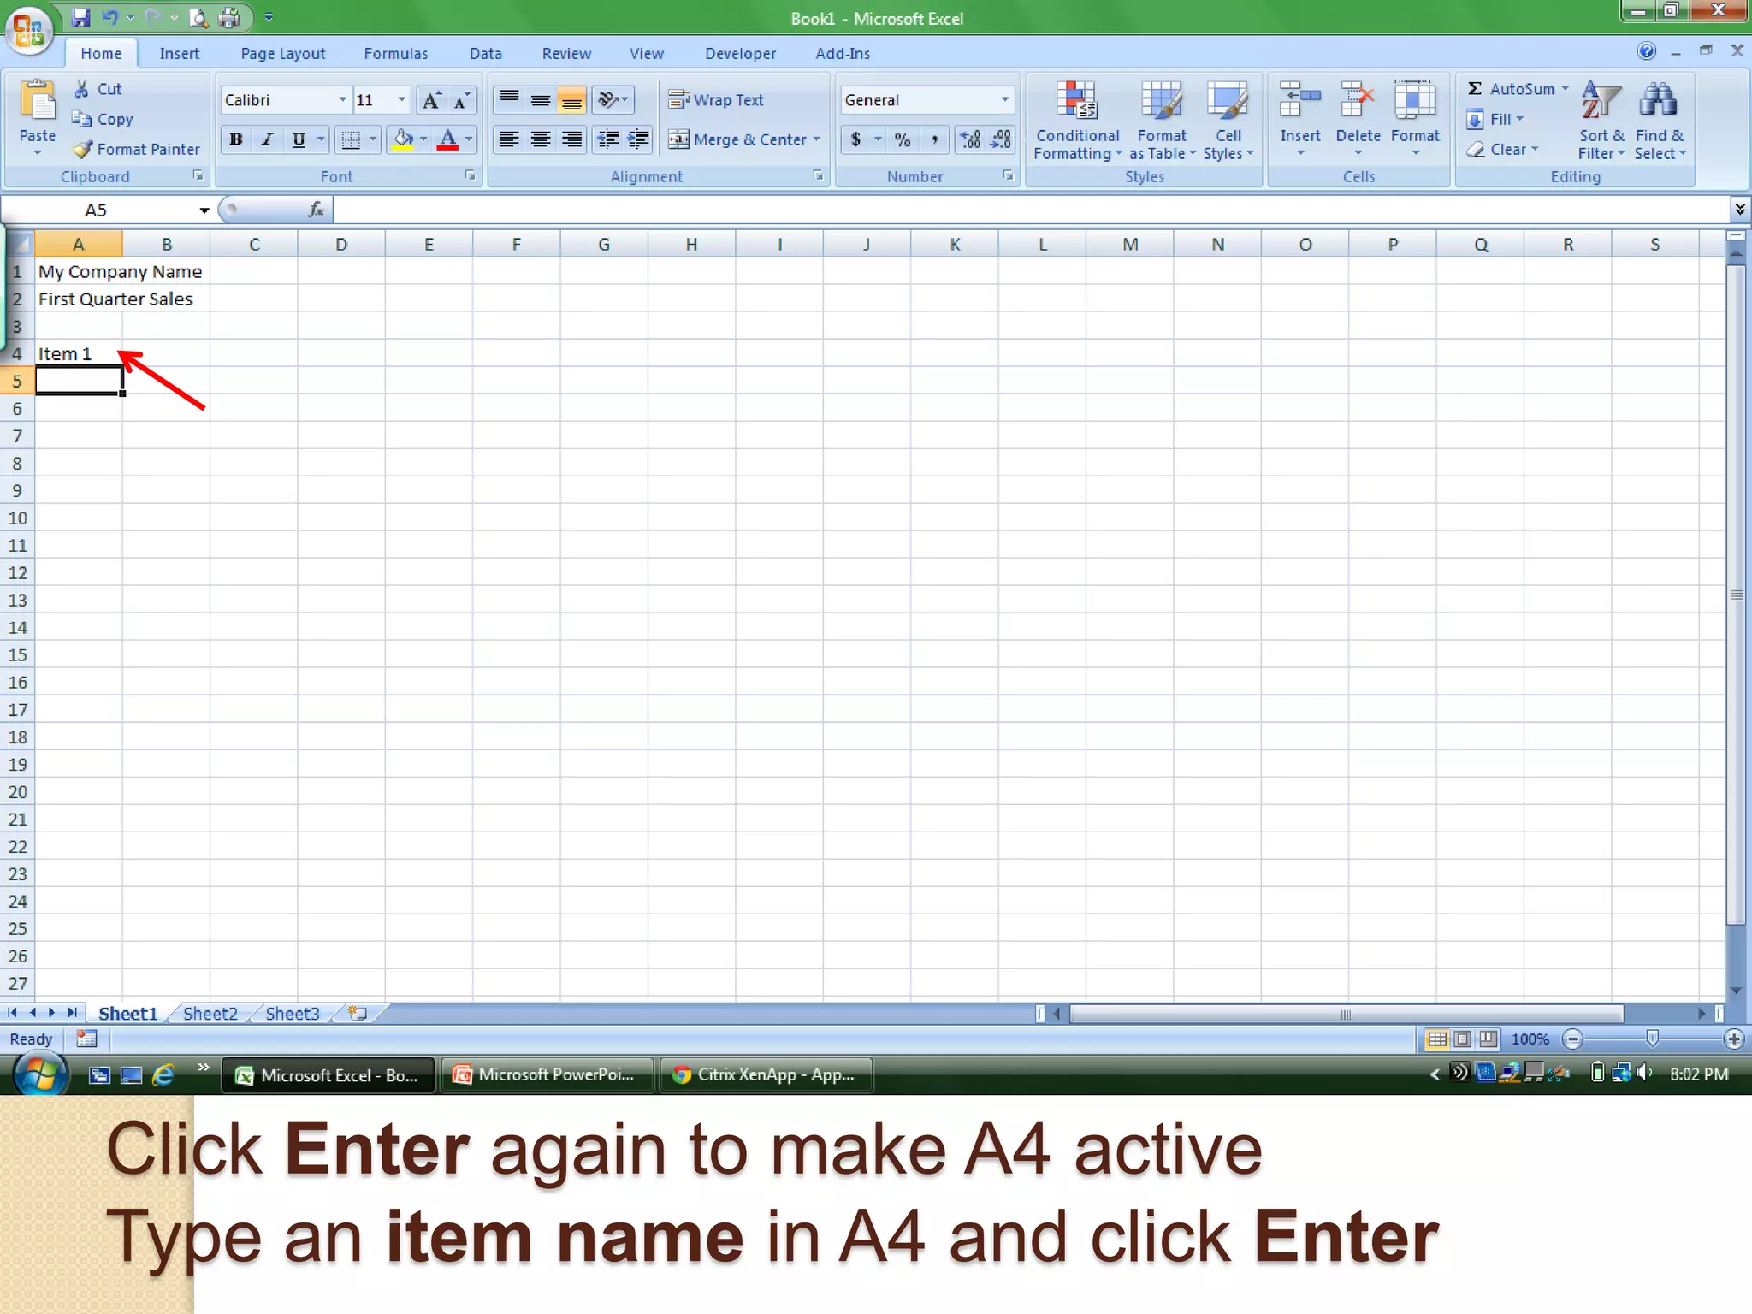Screen dimensions: 1752x1314
Task: Expand the formula bar
Action: 1739,209
